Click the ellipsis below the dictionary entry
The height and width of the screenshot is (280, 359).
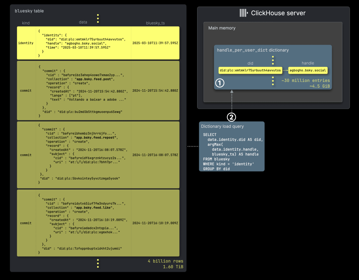pyautogui.click(x=273, y=81)
